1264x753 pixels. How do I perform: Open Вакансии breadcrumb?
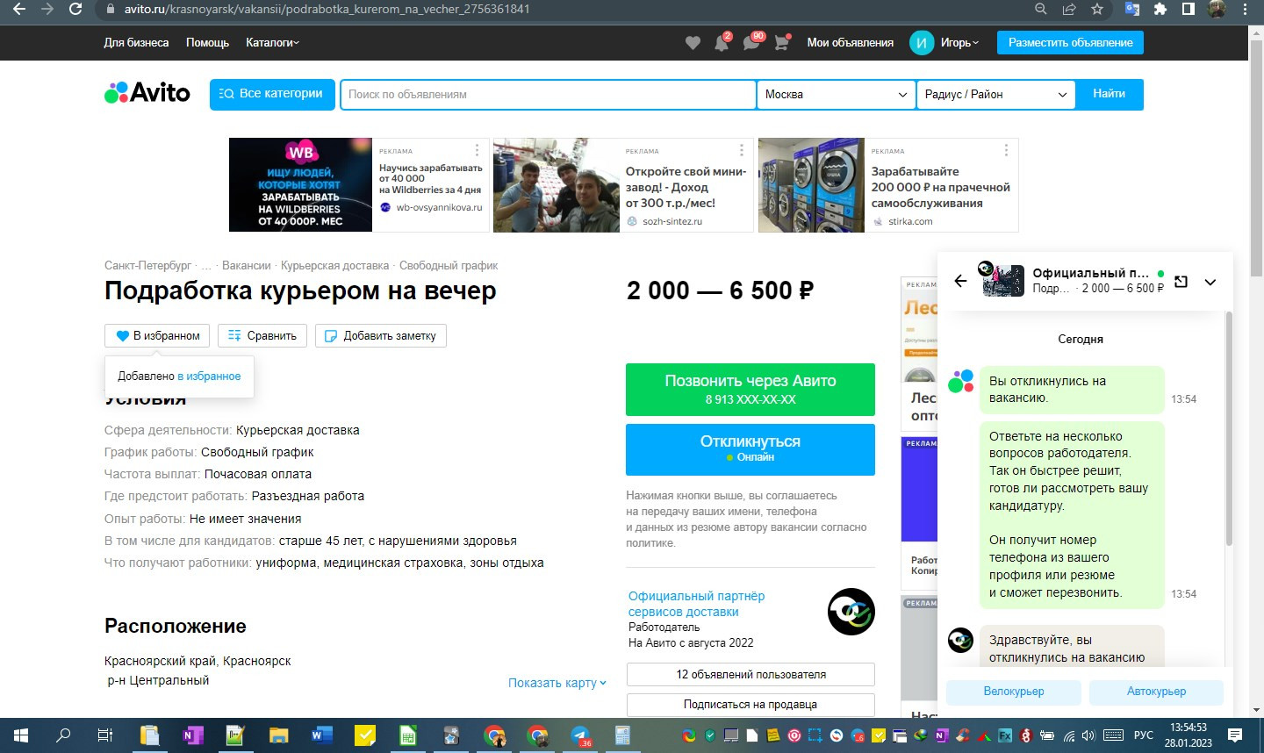[246, 265]
